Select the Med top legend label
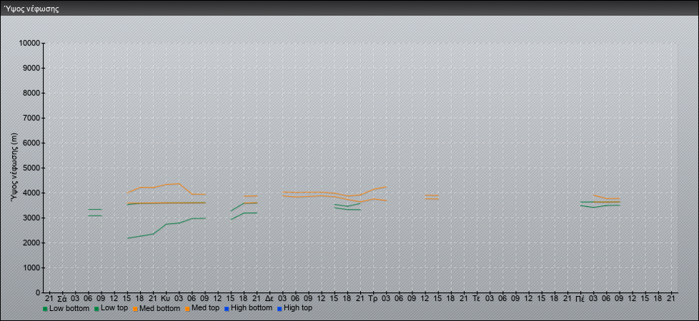The width and height of the screenshot is (699, 321). tap(206, 307)
